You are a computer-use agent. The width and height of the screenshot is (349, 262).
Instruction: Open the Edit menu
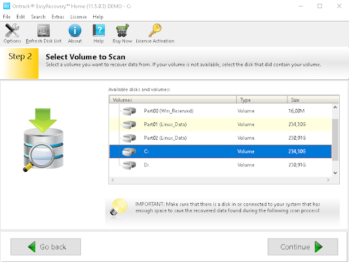tap(21, 17)
